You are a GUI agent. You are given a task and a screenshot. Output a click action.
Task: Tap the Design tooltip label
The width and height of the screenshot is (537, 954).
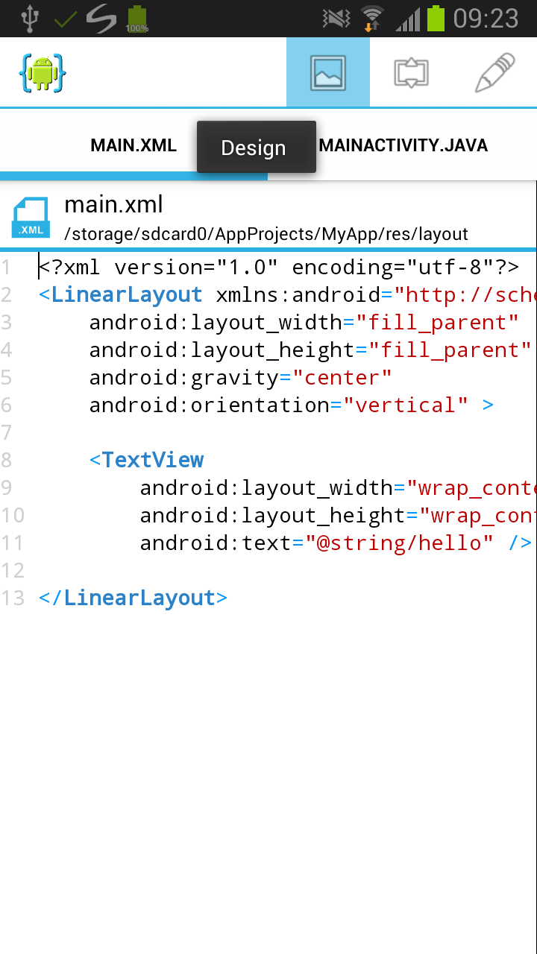pos(254,148)
